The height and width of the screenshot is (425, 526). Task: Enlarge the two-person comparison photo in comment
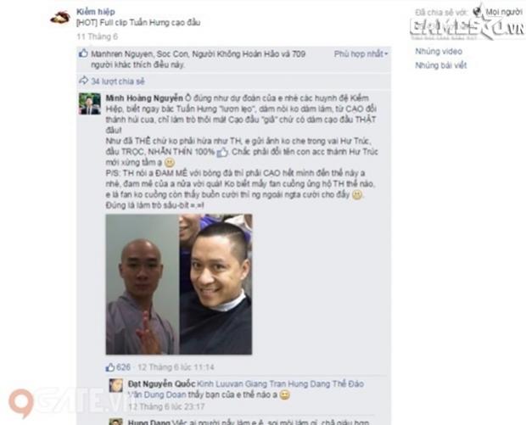179,284
